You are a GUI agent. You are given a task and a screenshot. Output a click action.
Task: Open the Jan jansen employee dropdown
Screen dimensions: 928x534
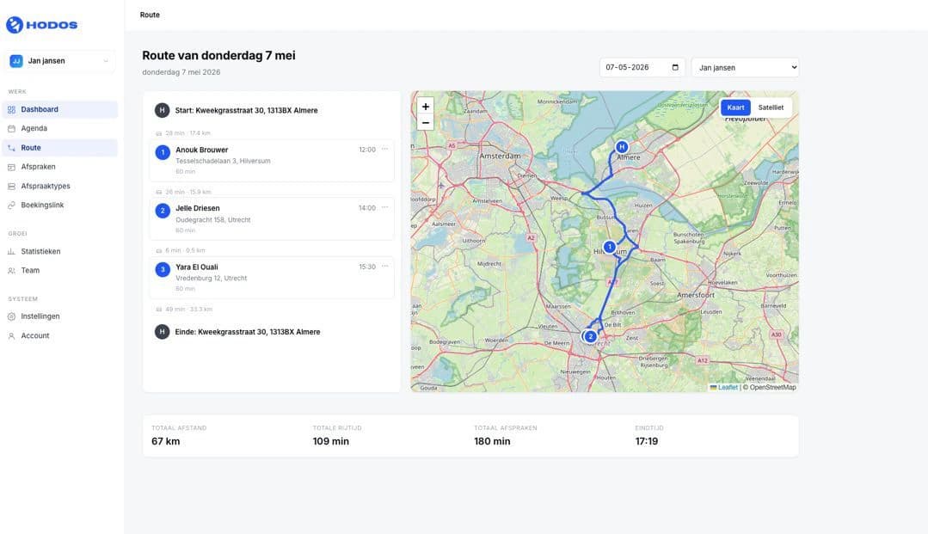click(x=745, y=67)
